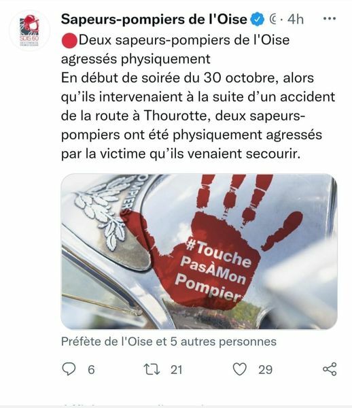
Task: Click the 4h timestamp
Action: pyautogui.click(x=296, y=19)
